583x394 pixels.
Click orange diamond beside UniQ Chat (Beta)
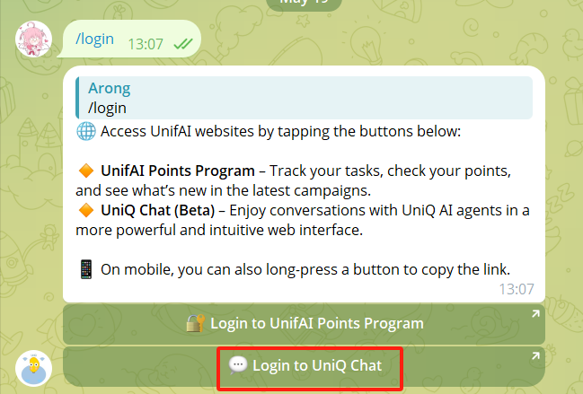pyautogui.click(x=86, y=210)
